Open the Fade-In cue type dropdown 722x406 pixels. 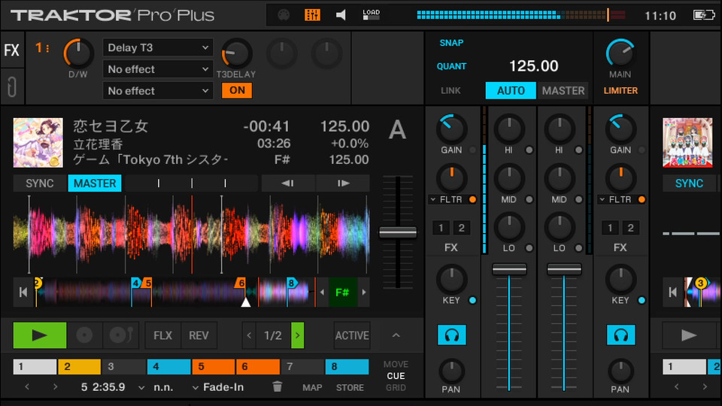click(196, 388)
